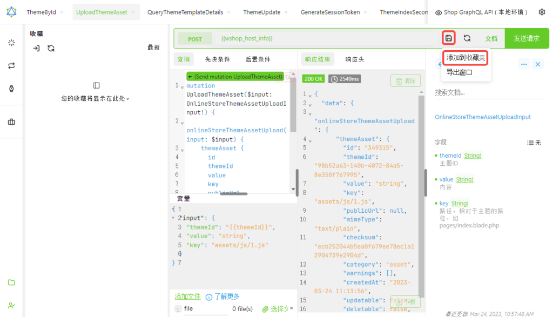
Task: Click the team member icon at bottom left
Action: 11,305
